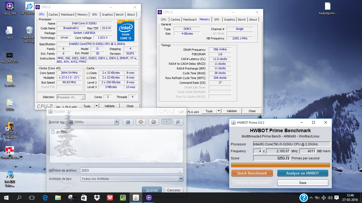The width and height of the screenshot is (362, 203).
Task: Open Archivos de tipo dropdown
Action: click(x=132, y=179)
